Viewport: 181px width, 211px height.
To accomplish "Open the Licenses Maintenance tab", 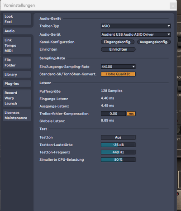I will [x=17, y=115].
